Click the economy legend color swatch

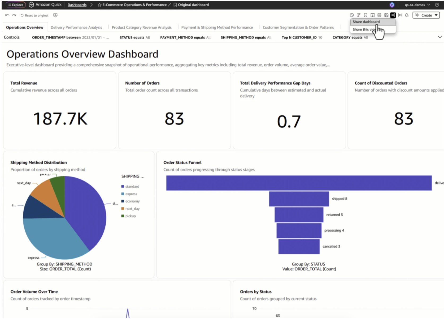point(123,201)
